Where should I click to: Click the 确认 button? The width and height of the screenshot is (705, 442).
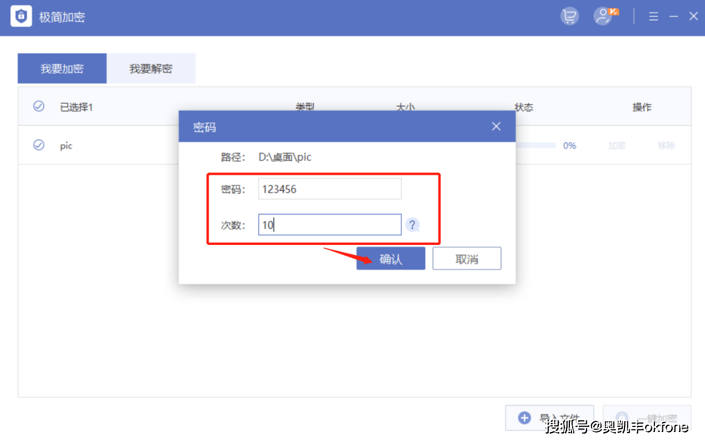(x=391, y=259)
